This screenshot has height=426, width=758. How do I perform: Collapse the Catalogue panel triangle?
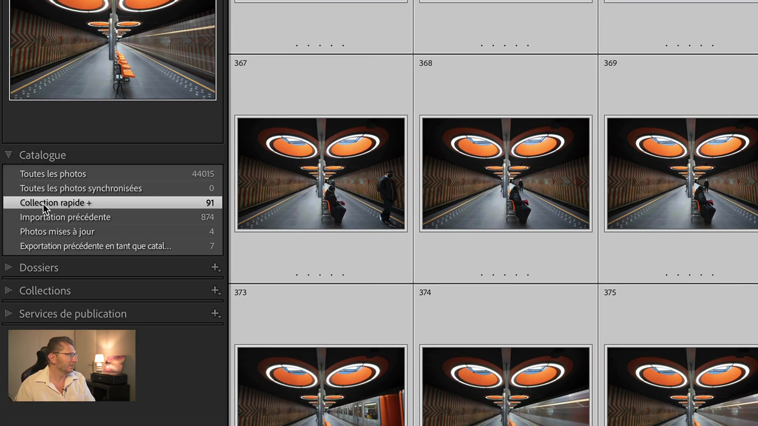9,155
